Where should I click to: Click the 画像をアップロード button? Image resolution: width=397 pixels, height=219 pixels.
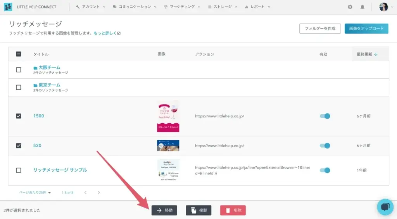coord(366,28)
